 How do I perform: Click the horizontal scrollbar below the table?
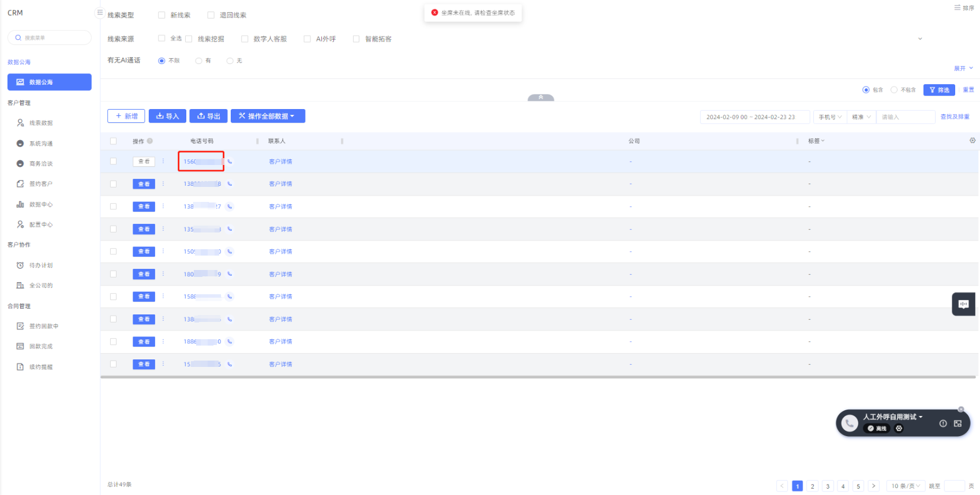[x=538, y=377]
